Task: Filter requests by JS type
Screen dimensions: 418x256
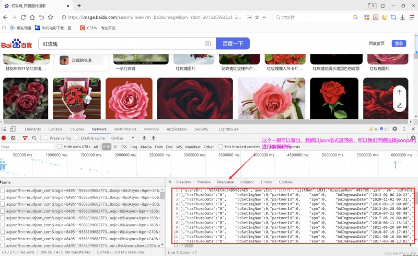Action: [115, 147]
